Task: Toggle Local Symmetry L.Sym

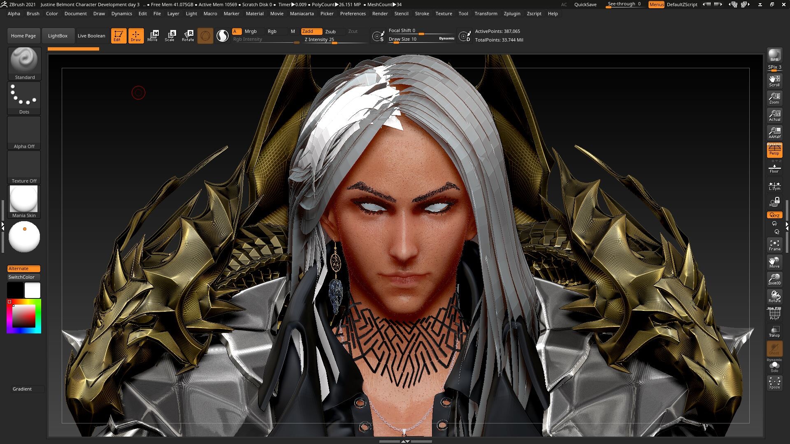Action: pyautogui.click(x=774, y=186)
